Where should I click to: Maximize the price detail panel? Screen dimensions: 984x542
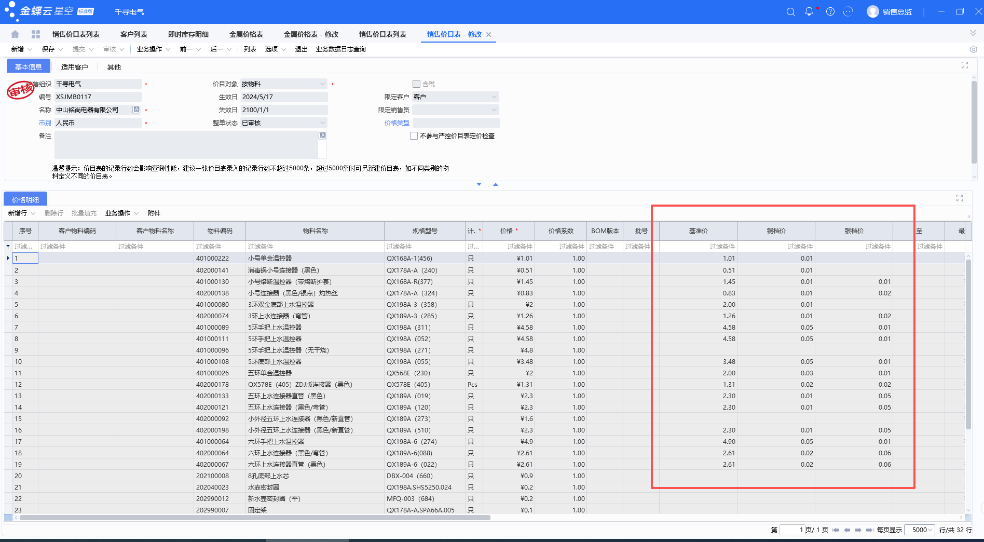(x=960, y=198)
